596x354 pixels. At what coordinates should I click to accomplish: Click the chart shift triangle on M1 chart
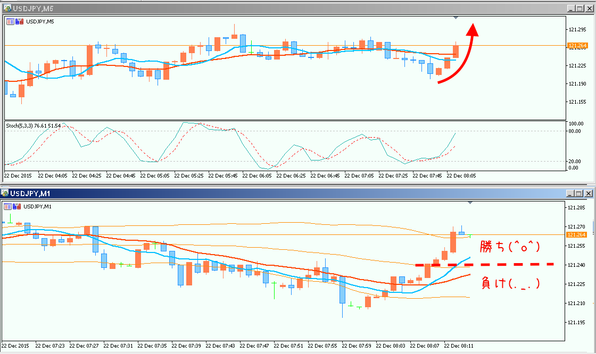click(x=469, y=203)
